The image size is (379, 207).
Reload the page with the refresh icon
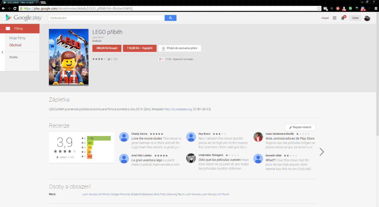(x=15, y=8)
